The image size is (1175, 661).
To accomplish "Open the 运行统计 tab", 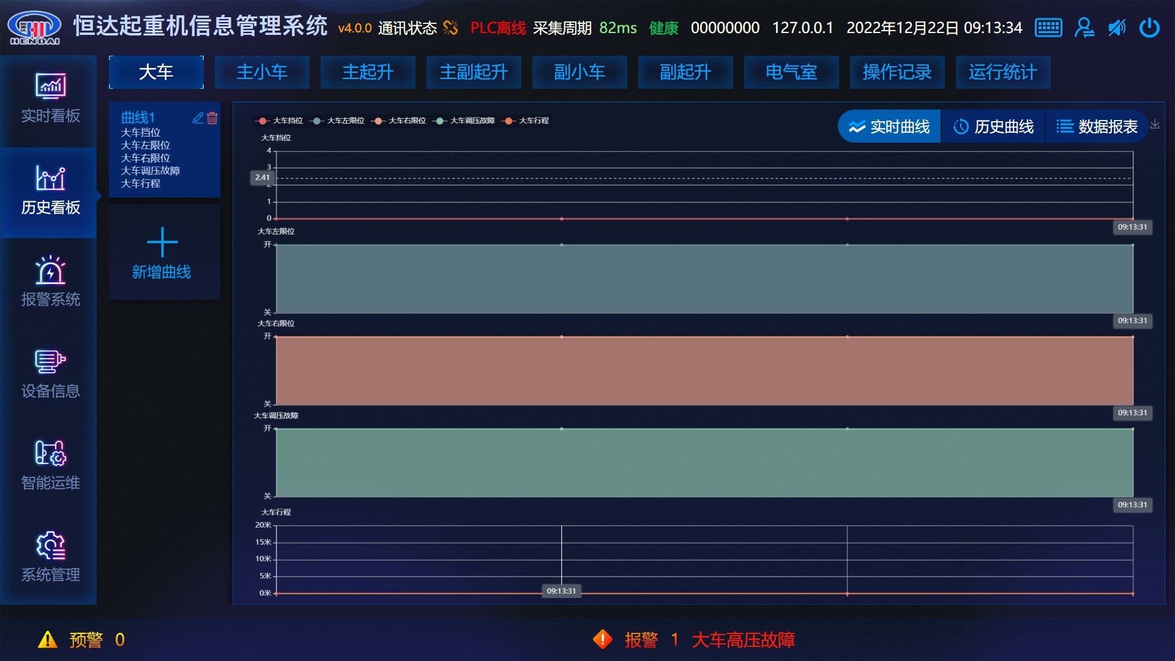I will pyautogui.click(x=1003, y=72).
